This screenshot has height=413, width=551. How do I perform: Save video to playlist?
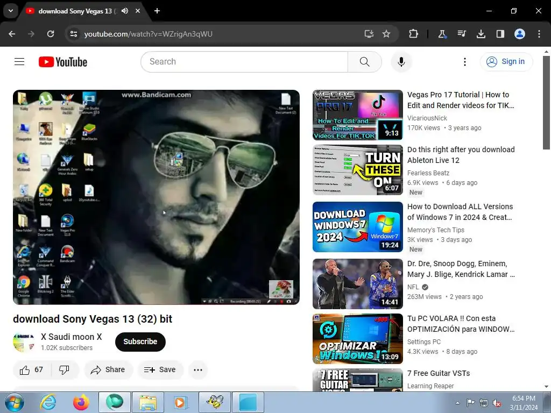pyautogui.click(x=160, y=370)
